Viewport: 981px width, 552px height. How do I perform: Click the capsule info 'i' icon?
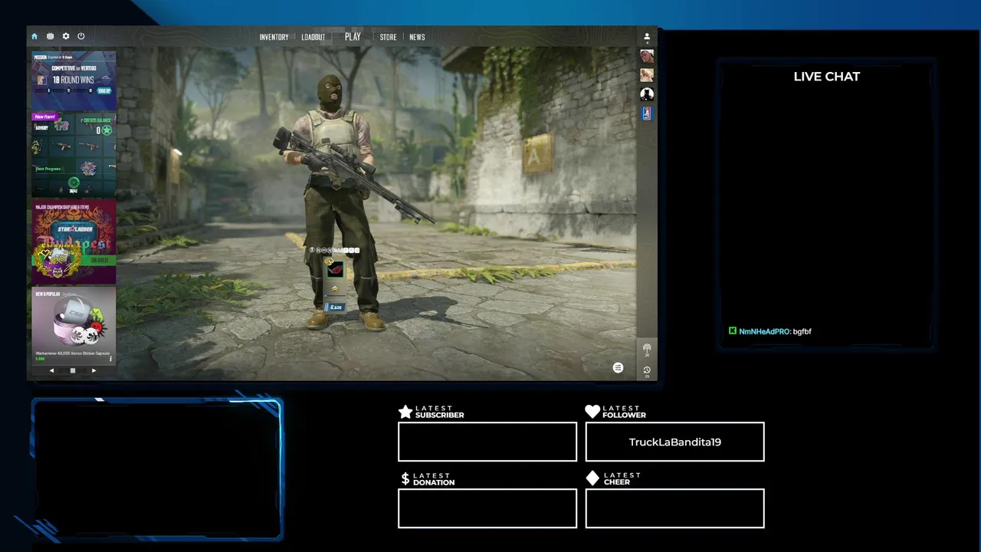pos(110,358)
